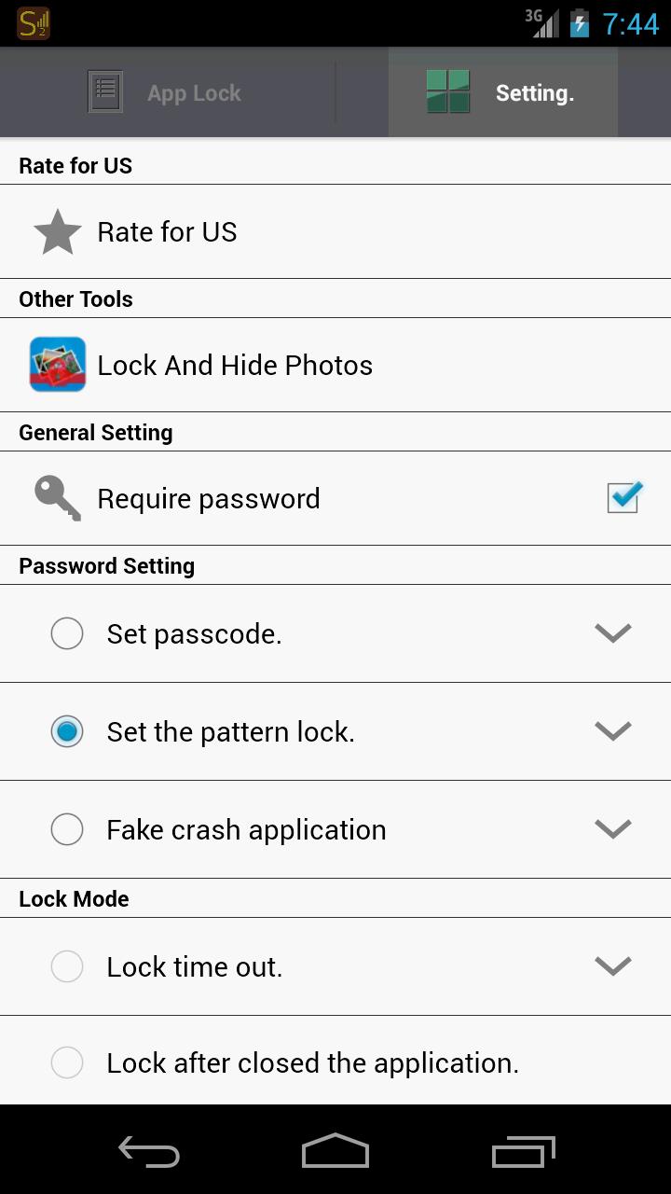Select Lock after closed the application option
This screenshot has height=1194, width=671.
(335, 1062)
